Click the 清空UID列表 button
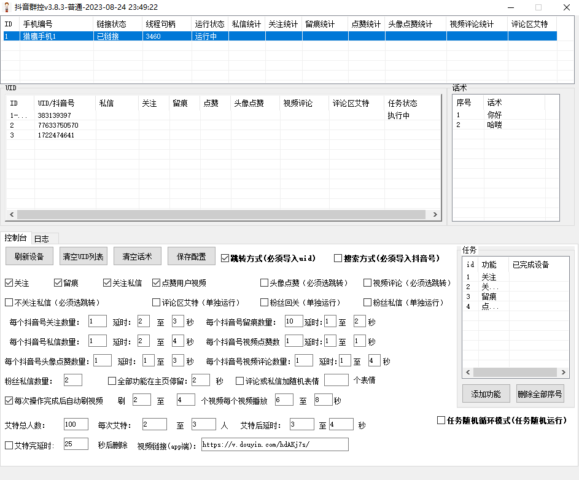 [x=82, y=257]
